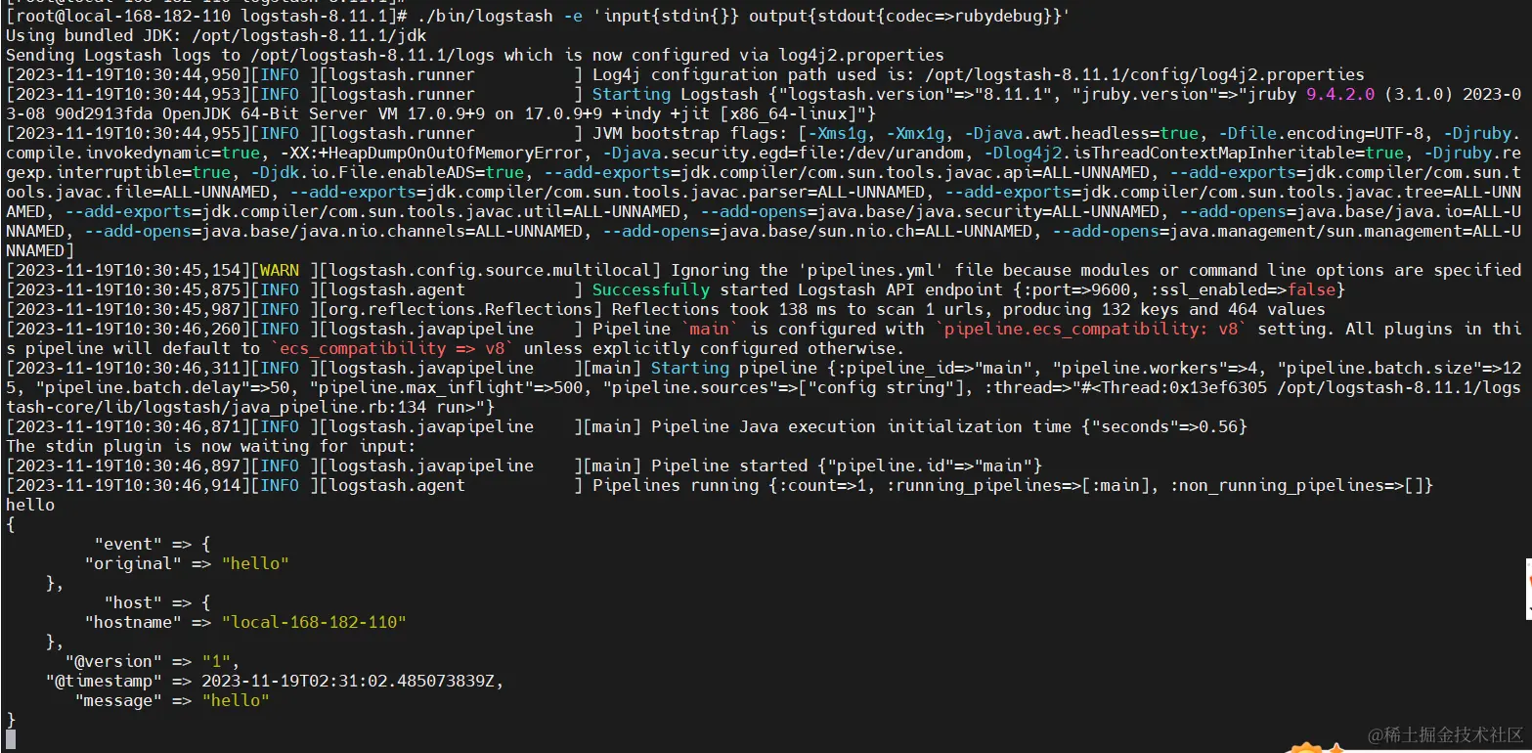Screen dimensions: 1532x753
Task: Click the "message" => "hello" line
Action: [x=172, y=700]
